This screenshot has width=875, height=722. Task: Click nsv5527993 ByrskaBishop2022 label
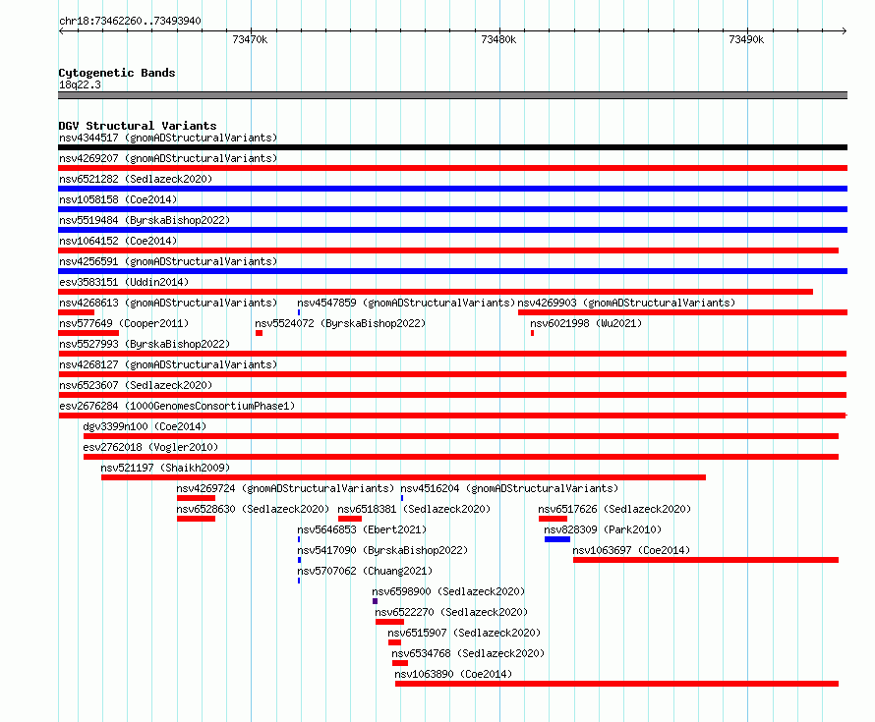click(x=145, y=344)
